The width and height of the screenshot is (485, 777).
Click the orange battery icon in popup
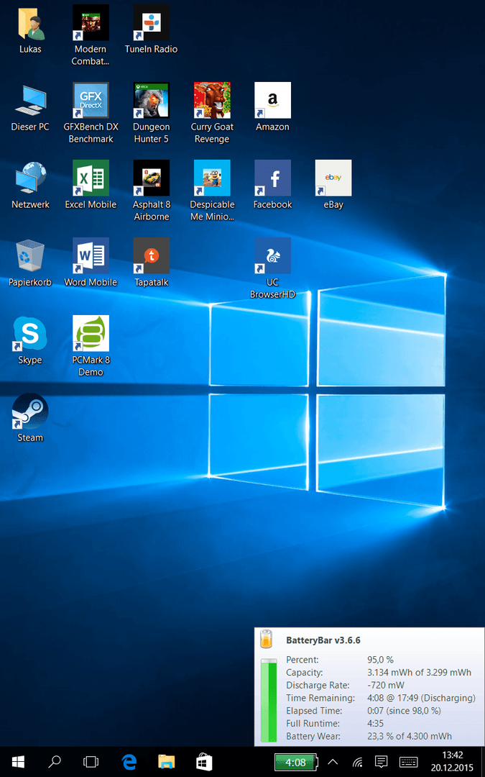[267, 639]
